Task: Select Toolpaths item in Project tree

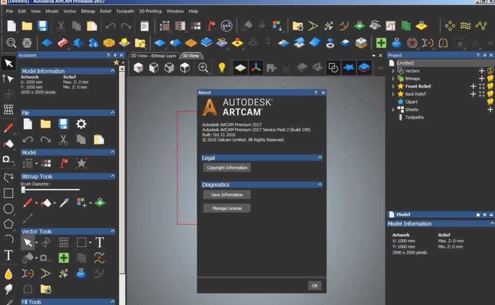Action: pyautogui.click(x=414, y=117)
